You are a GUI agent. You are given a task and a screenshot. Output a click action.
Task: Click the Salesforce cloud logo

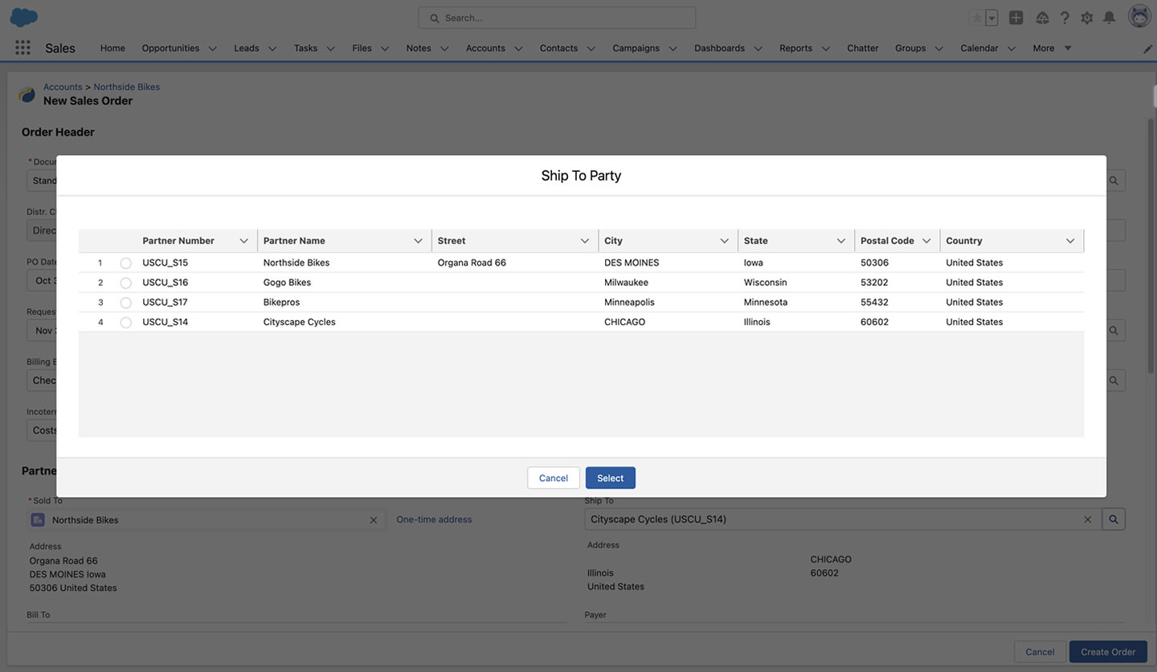pyautogui.click(x=24, y=17)
